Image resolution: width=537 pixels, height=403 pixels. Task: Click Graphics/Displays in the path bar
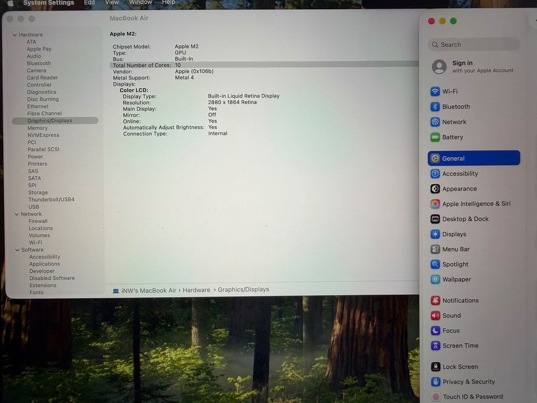tap(243, 290)
